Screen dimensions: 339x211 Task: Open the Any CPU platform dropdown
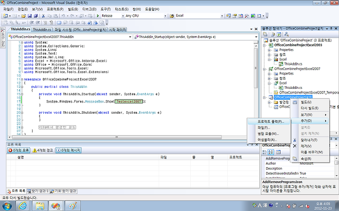click(165, 16)
